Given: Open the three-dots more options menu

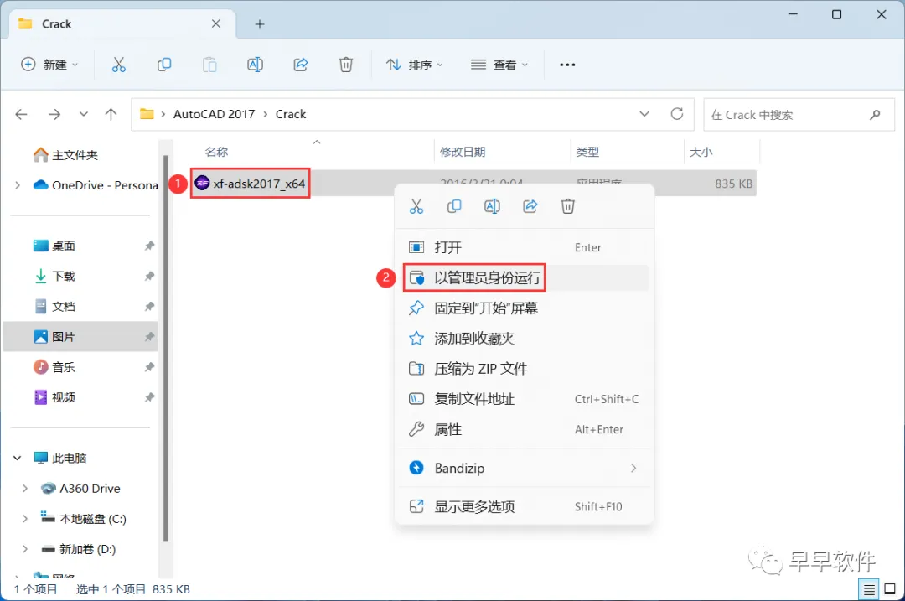Looking at the screenshot, I should 567,65.
